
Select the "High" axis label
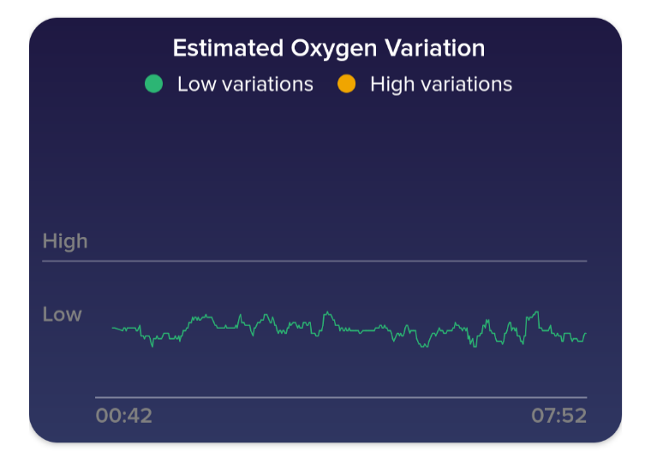[x=65, y=241]
